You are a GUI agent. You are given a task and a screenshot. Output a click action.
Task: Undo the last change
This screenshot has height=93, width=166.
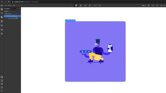(x=143, y=5)
